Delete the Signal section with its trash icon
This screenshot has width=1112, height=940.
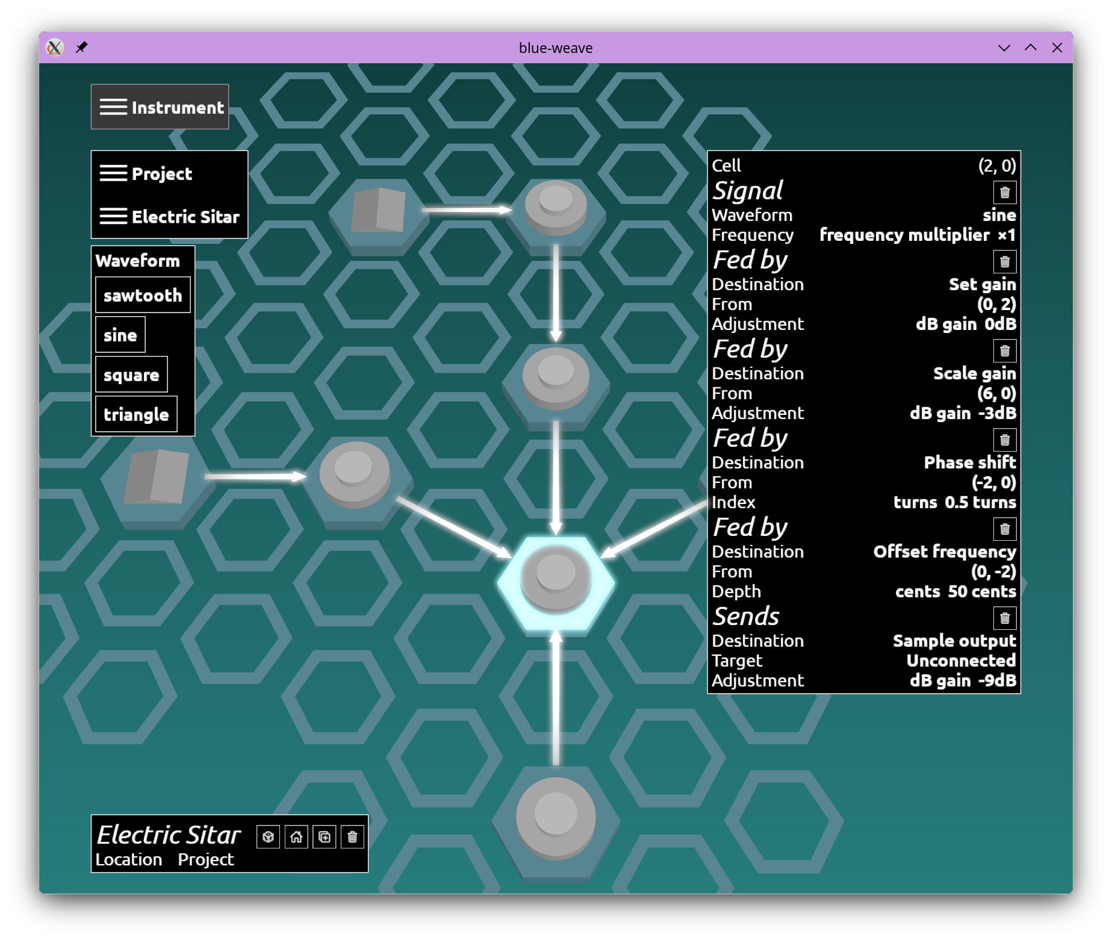[1005, 193]
